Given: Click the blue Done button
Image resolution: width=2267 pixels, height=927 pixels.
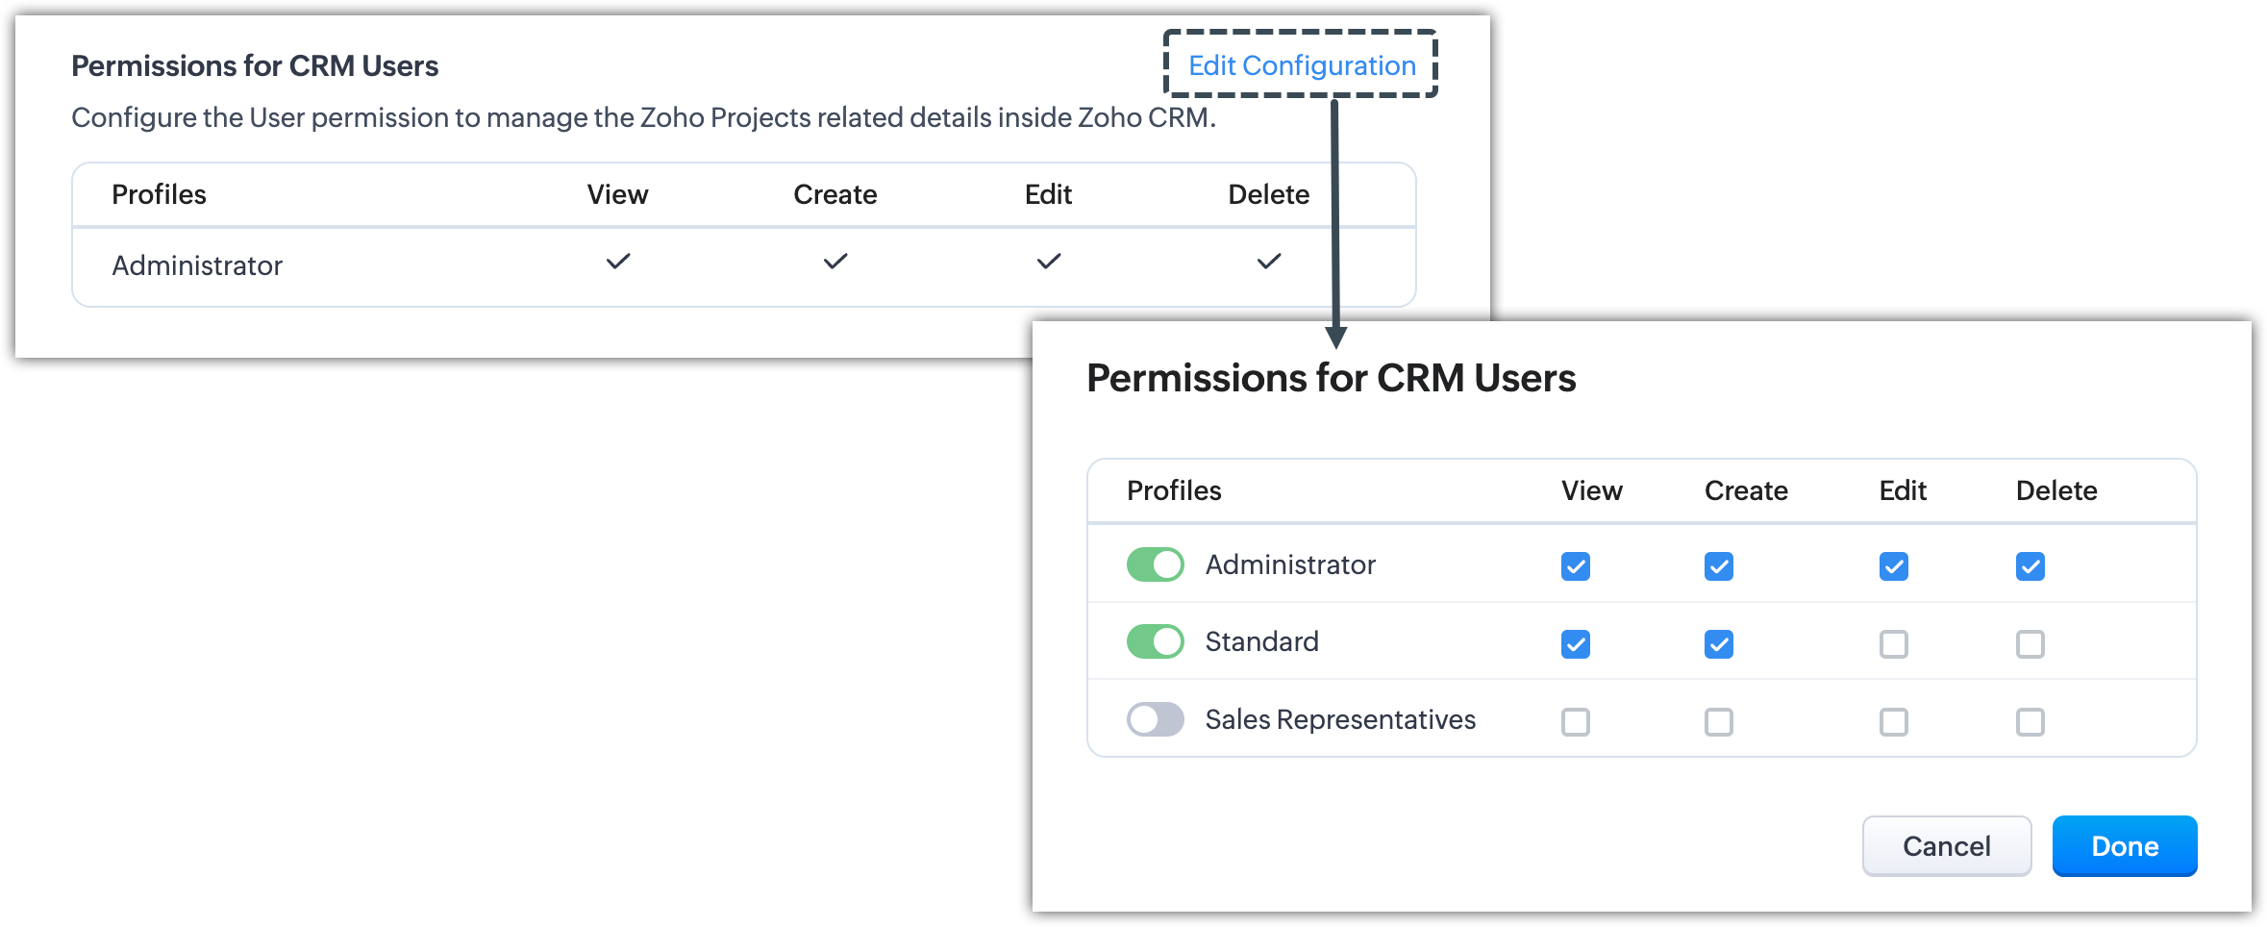Looking at the screenshot, I should point(2124,846).
